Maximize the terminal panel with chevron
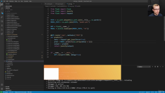Screen dimensions: 165x93 [x=160, y=67]
